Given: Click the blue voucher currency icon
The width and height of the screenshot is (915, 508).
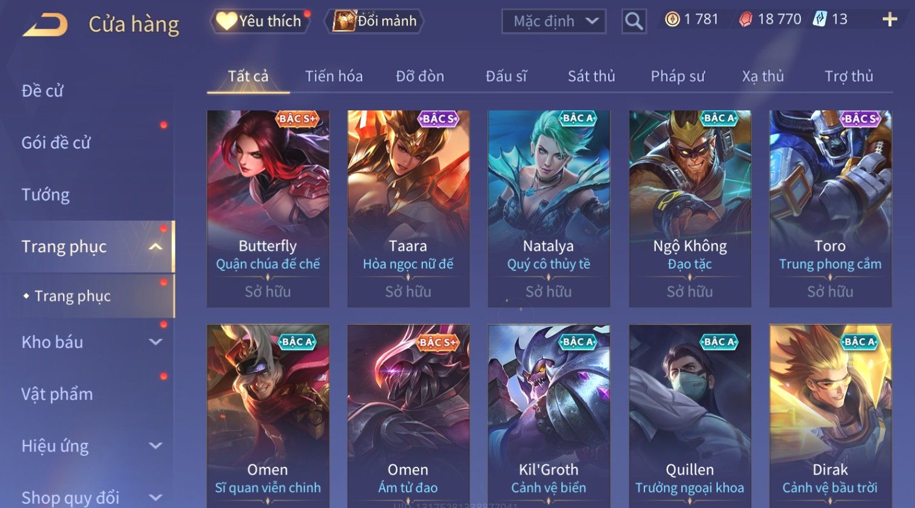Looking at the screenshot, I should pos(820,19).
